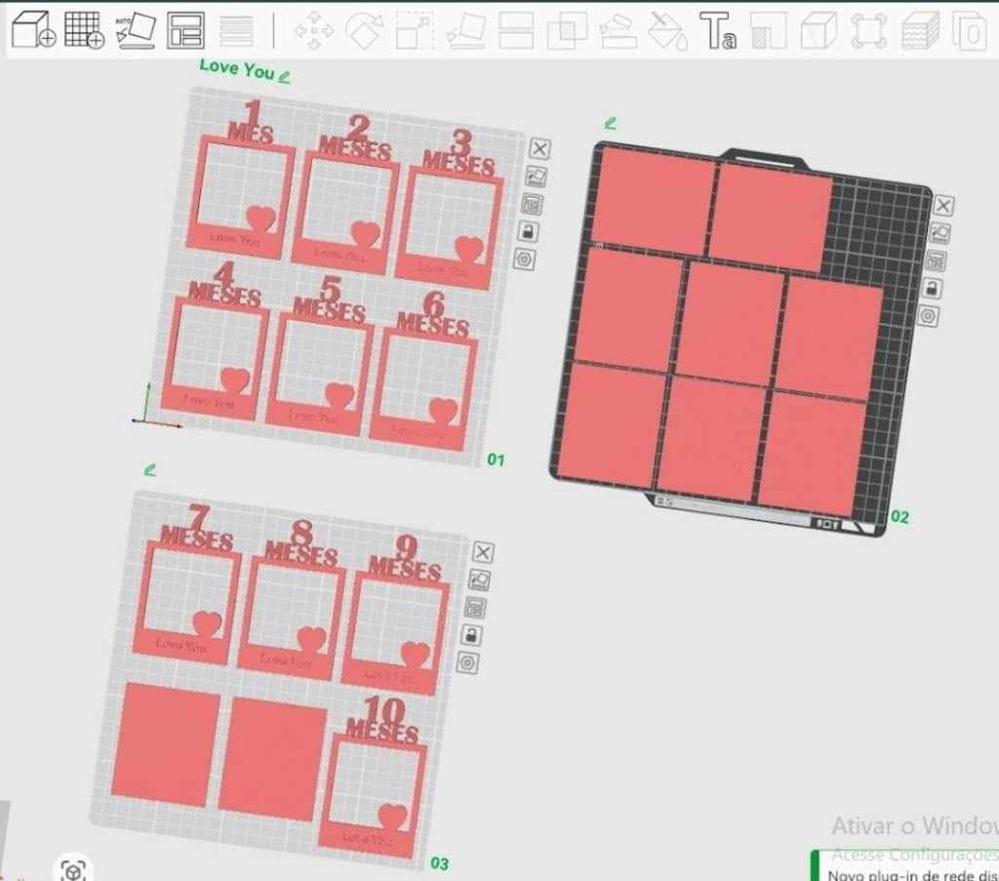Open plate 02 settings hexagon icon
Image resolution: width=999 pixels, height=881 pixels.
(928, 316)
